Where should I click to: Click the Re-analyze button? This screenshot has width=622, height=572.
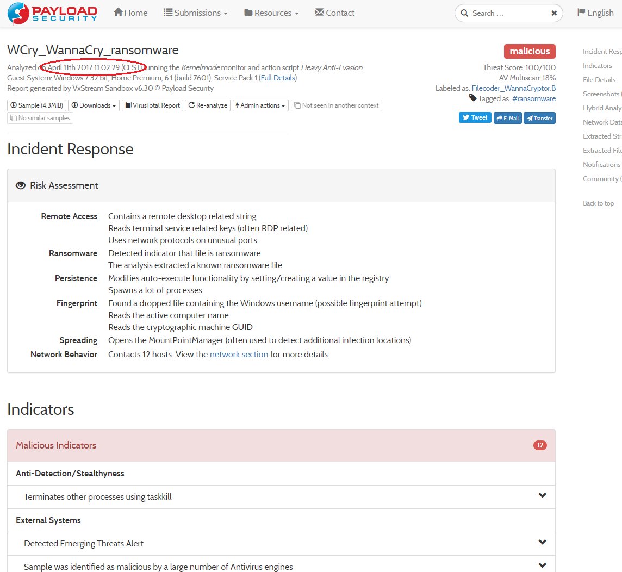208,105
